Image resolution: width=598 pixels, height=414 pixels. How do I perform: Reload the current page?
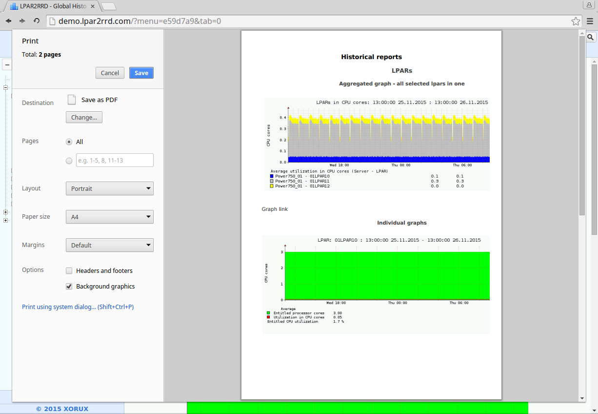tap(37, 21)
